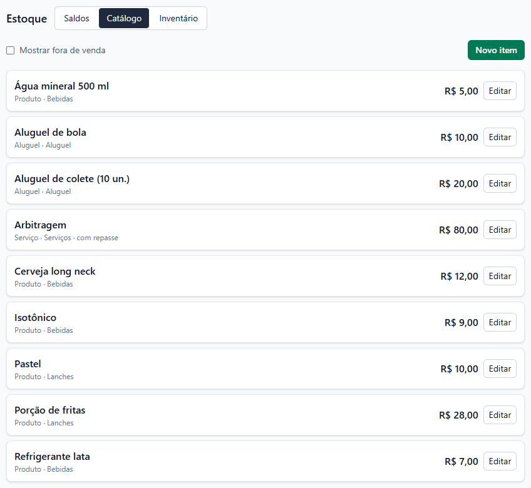Edit the Aluguel de colete item
Viewport: 531px width, 488px height.
(x=500, y=183)
